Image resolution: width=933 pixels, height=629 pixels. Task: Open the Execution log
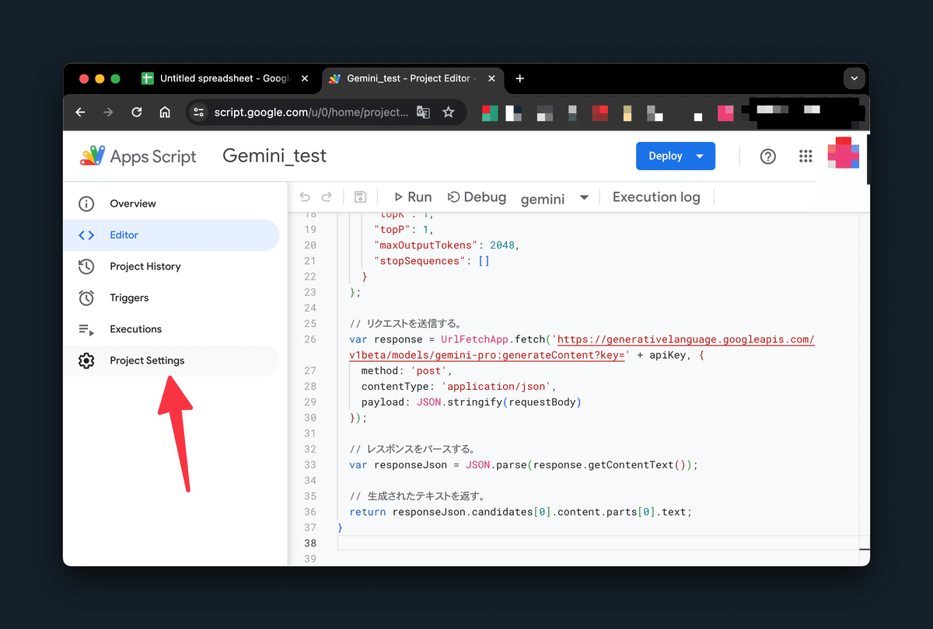click(656, 197)
